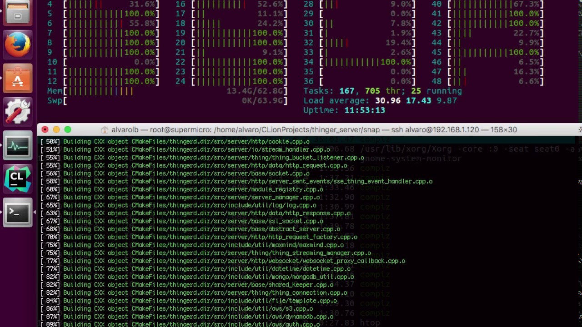
Task: Launch CLion from the dock
Action: pos(18,179)
